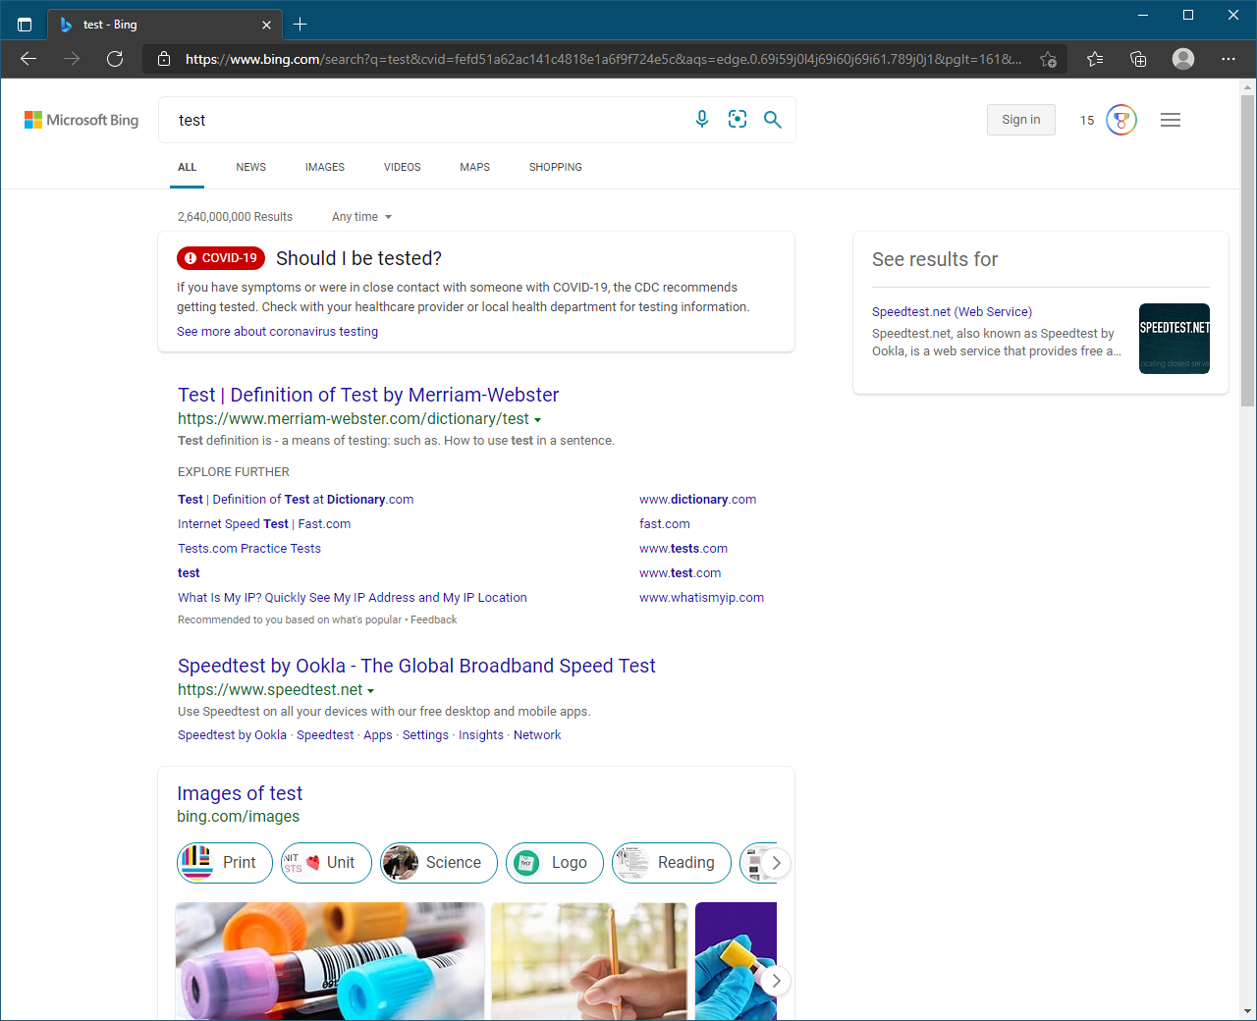1257x1021 pixels.
Task: Click the voice search microphone icon
Action: click(x=701, y=119)
